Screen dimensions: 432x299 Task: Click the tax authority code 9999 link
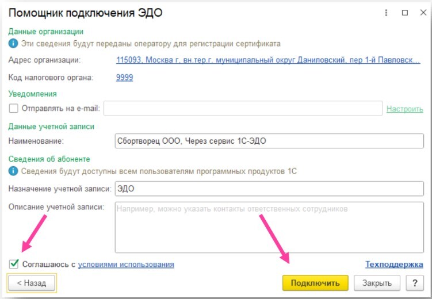[124, 77]
